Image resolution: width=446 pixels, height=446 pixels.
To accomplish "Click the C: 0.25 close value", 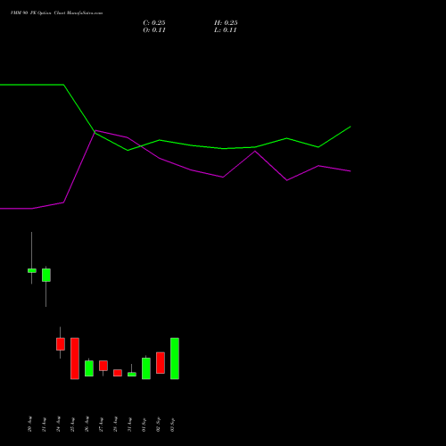I will pos(154,23).
